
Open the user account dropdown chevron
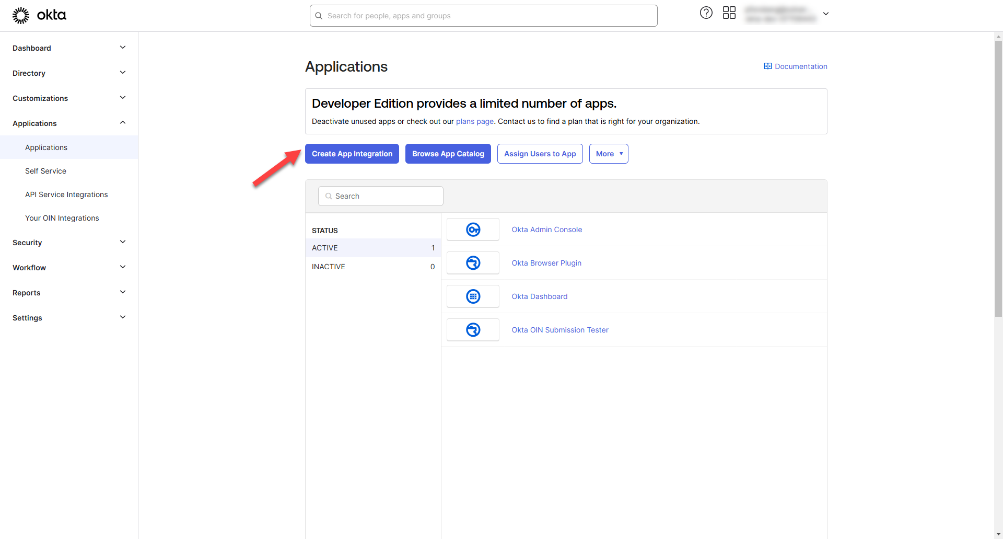(x=826, y=14)
